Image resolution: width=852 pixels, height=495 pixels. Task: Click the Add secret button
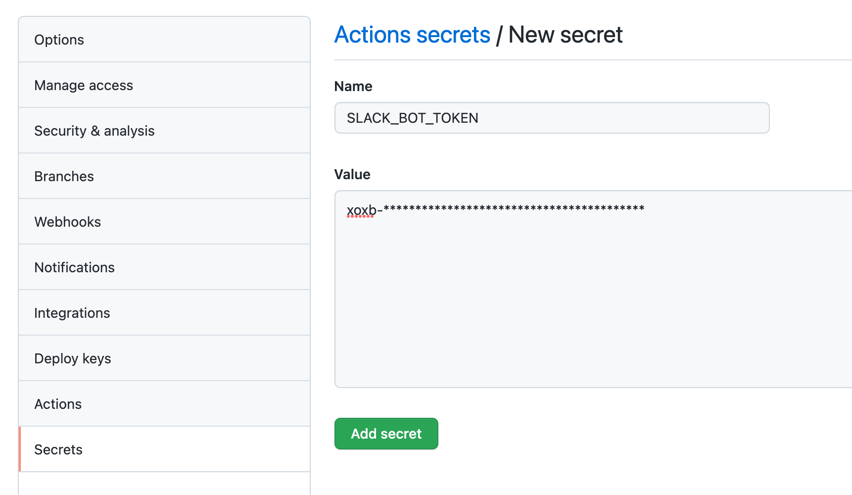[x=386, y=434]
